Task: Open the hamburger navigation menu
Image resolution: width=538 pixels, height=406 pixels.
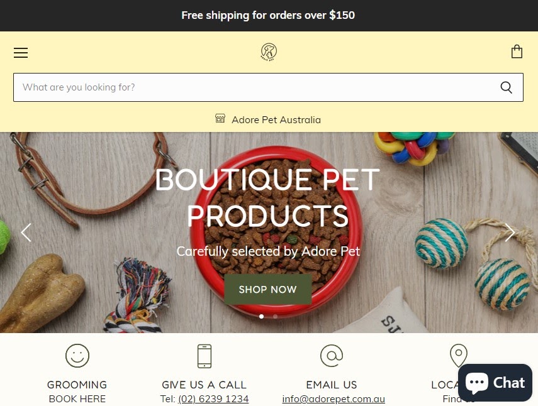Action: 21,53
